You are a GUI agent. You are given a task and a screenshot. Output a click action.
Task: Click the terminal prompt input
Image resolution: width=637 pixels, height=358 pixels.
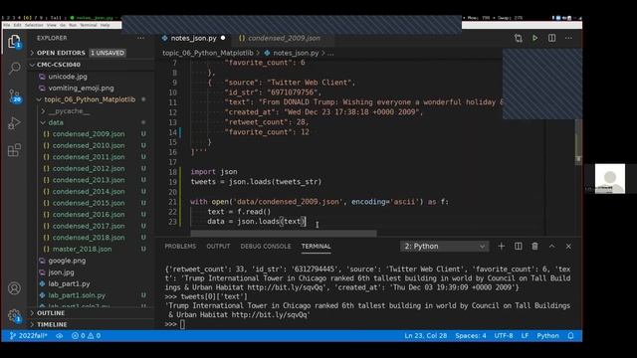point(182,324)
